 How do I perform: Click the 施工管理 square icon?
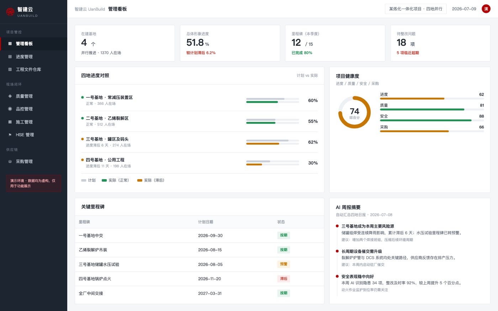(10, 122)
